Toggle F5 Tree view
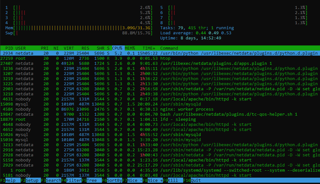320x184 pixels. pyautogui.click(x=92, y=181)
